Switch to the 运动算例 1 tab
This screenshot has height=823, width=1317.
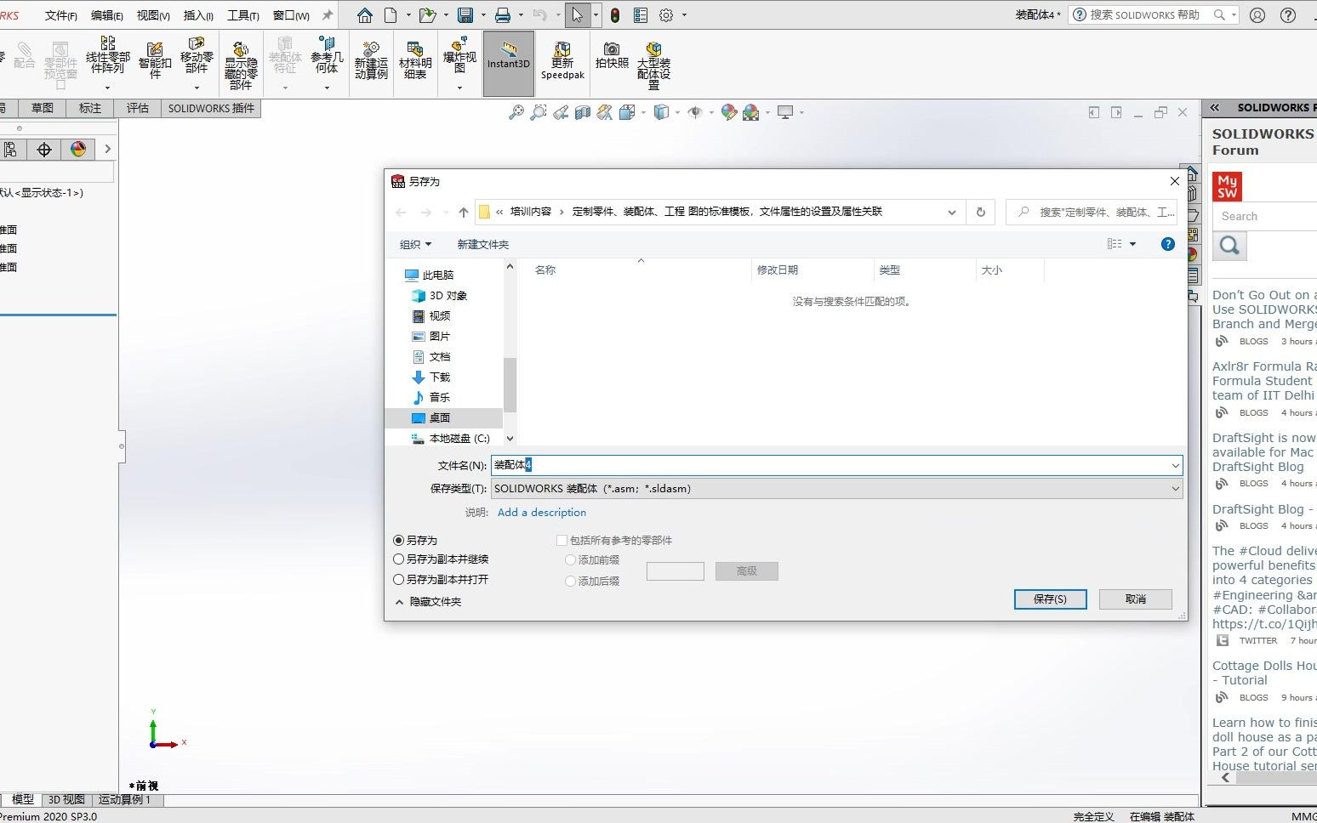click(125, 800)
